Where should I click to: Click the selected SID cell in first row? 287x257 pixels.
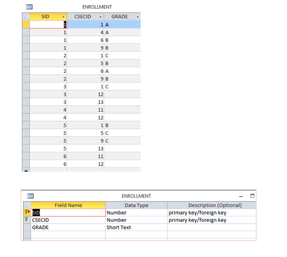coord(48,24)
